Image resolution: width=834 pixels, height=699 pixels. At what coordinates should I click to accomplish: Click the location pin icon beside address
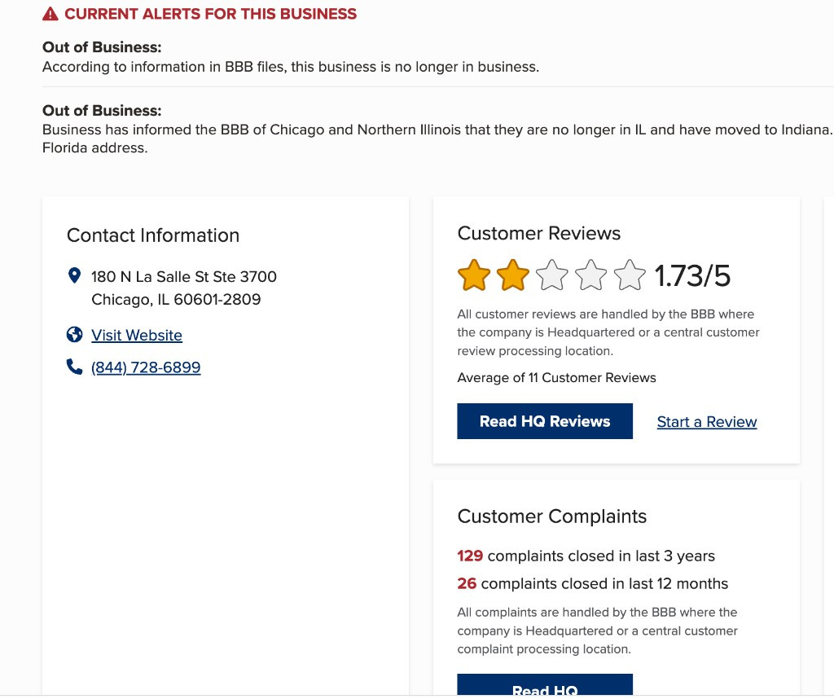(75, 276)
